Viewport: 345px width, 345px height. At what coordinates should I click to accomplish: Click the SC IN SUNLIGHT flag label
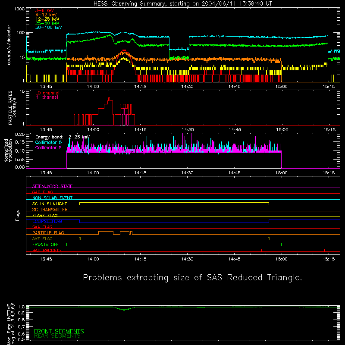[50, 204]
